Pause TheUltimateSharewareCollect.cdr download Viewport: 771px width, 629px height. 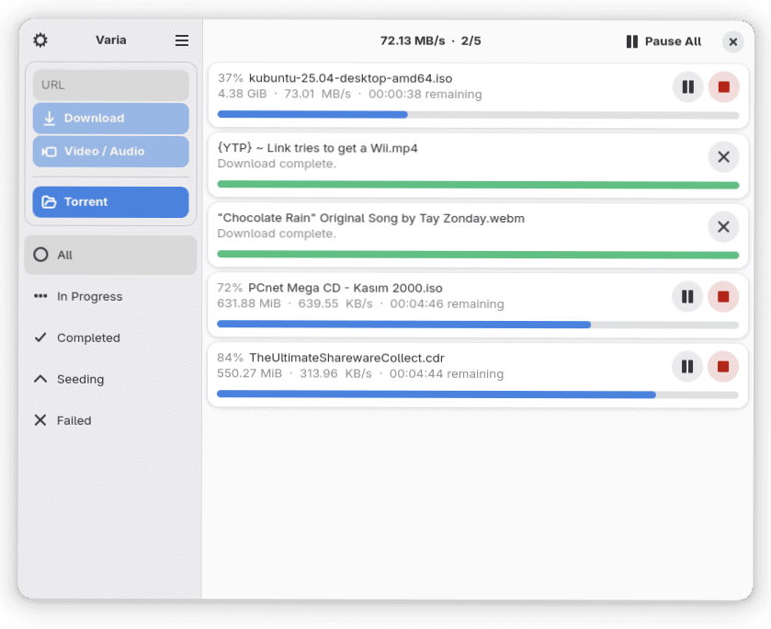coord(687,367)
